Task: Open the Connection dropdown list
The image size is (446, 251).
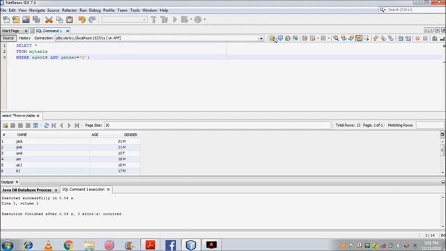Action: point(261,38)
